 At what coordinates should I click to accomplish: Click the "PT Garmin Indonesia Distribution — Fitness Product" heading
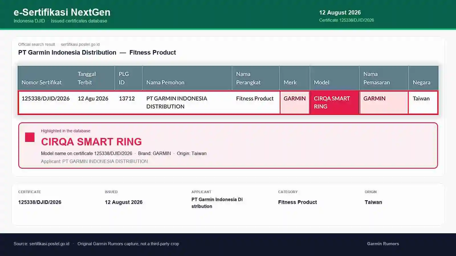(x=97, y=52)
